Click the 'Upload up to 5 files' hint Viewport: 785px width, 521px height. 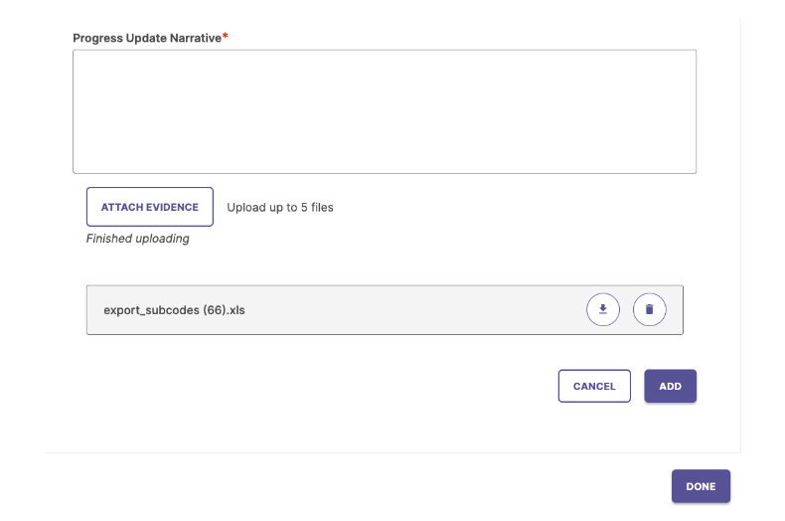pyautogui.click(x=280, y=208)
